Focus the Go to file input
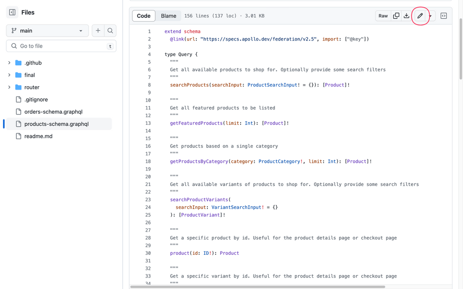463x289 pixels. [61, 46]
